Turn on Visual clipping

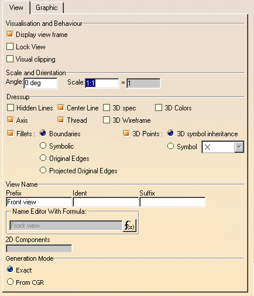[10, 59]
